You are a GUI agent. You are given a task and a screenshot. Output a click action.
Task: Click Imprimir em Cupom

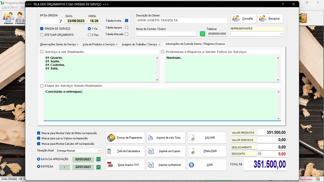pyautogui.click(x=166, y=151)
